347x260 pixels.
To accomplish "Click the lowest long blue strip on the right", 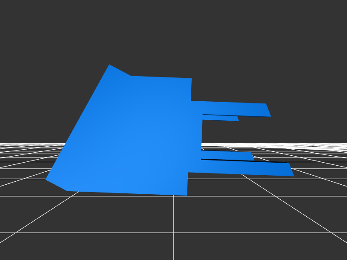I will (x=243, y=168).
